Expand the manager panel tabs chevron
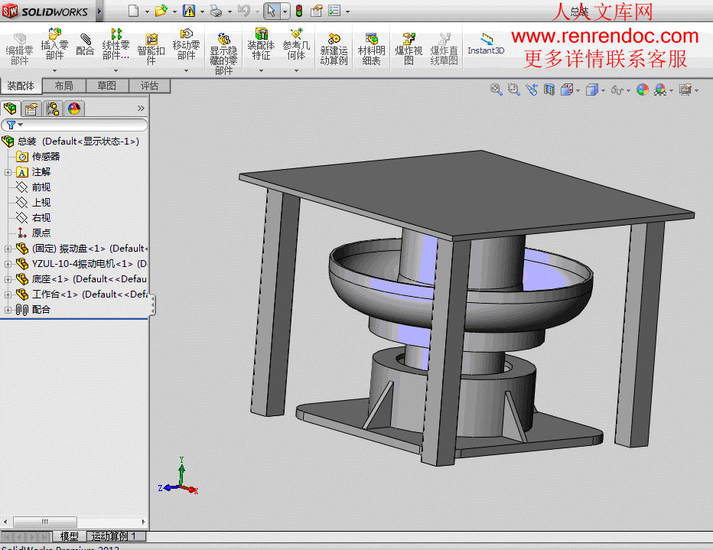The width and height of the screenshot is (713, 550). click(141, 108)
